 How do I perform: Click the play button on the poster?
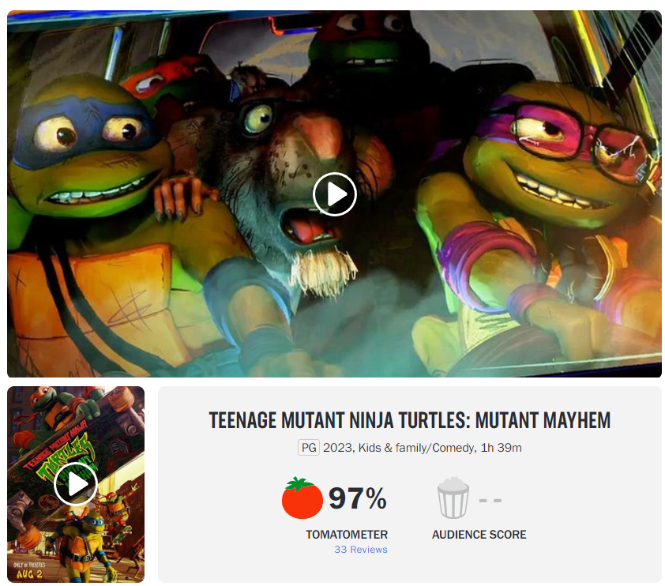tap(76, 484)
